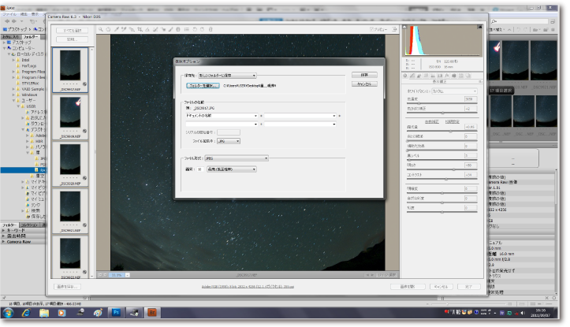The width and height of the screenshot is (570, 327).
Task: Switch to the Folders tab in Bridge
Action: click(30, 36)
